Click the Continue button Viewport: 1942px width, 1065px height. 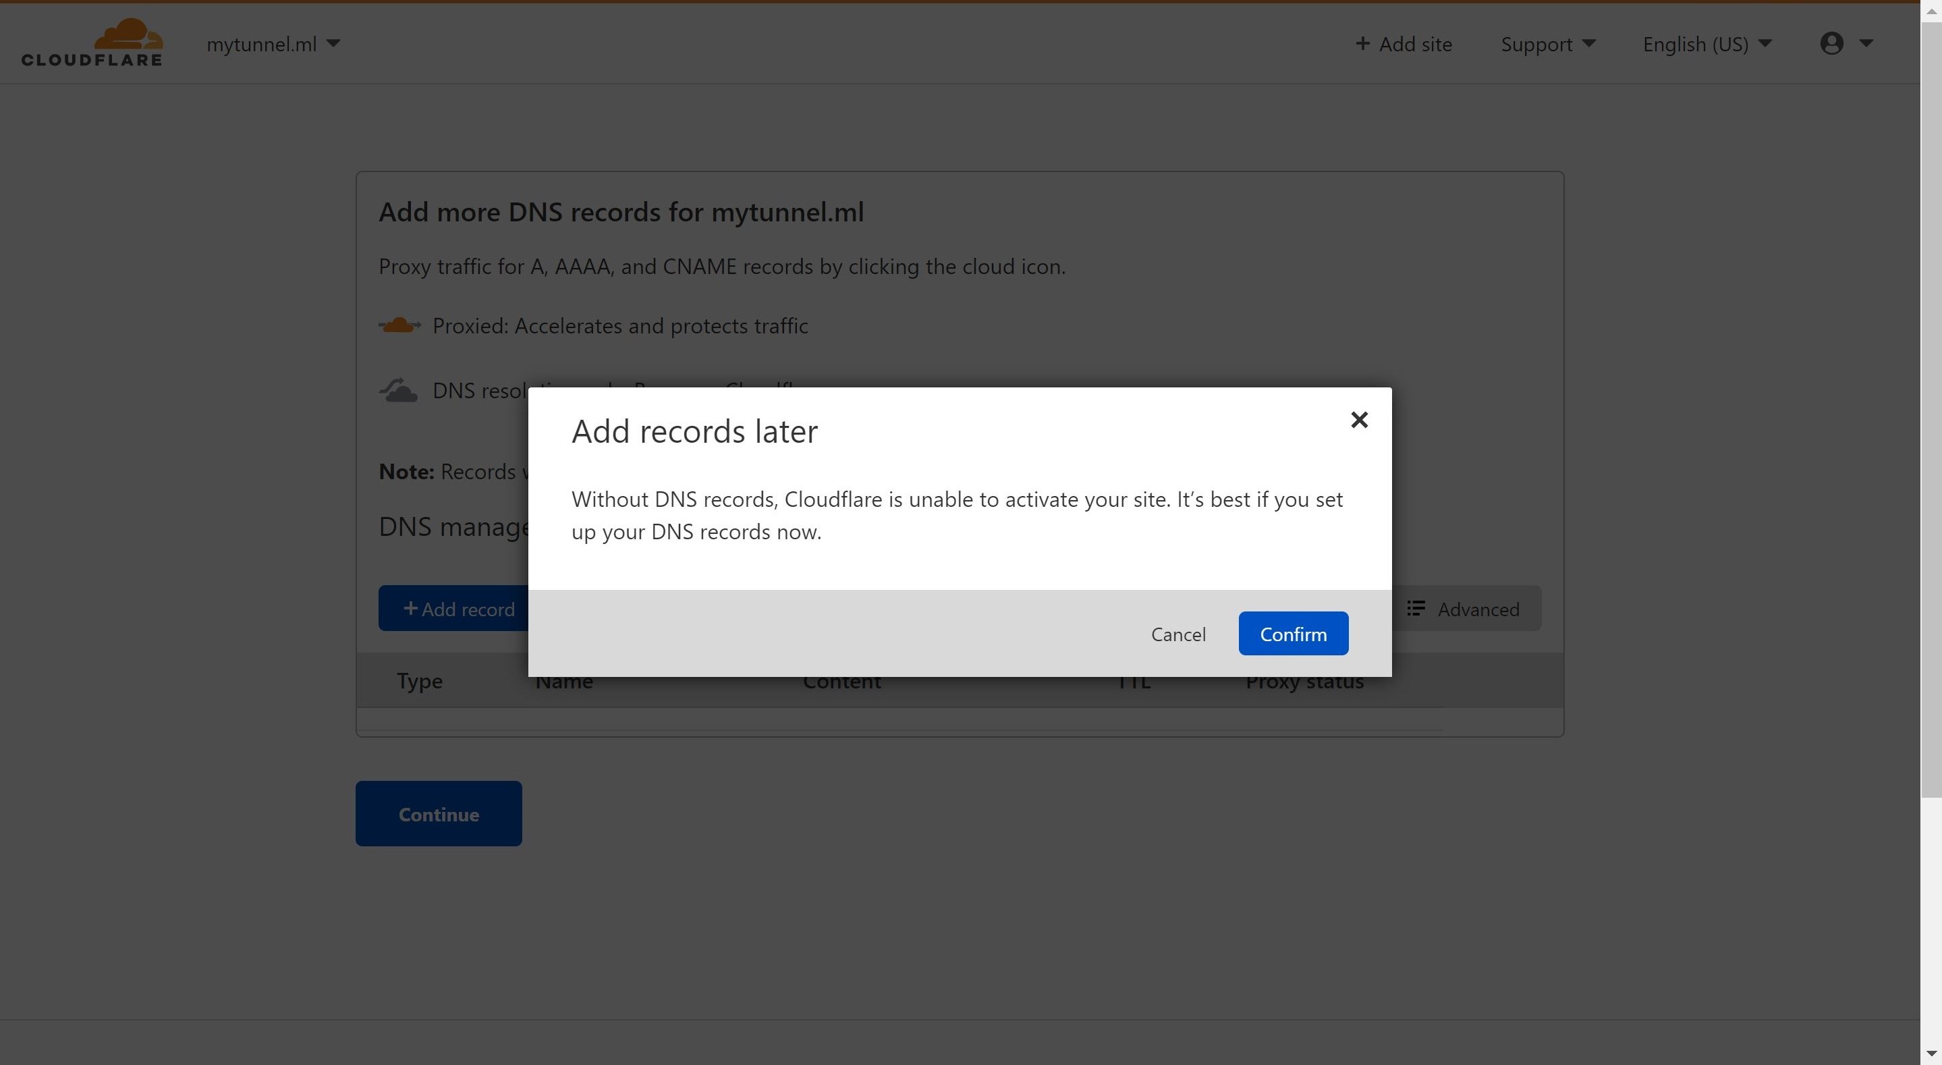[x=439, y=814]
